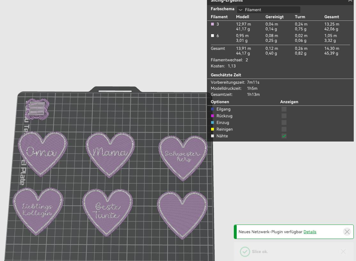This screenshot has height=261, width=356.
Task: Click the Eilgang blue color swatch
Action: pyautogui.click(x=212, y=109)
